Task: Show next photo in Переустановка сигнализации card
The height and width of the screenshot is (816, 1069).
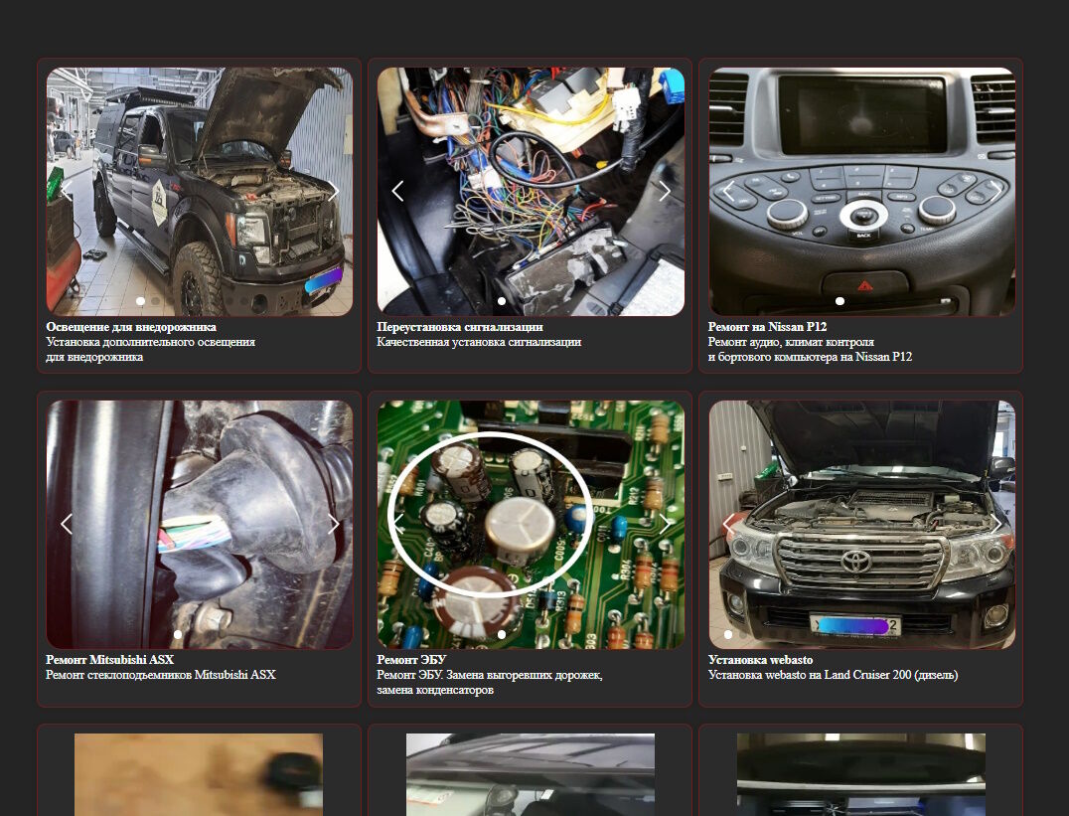Action: [665, 191]
